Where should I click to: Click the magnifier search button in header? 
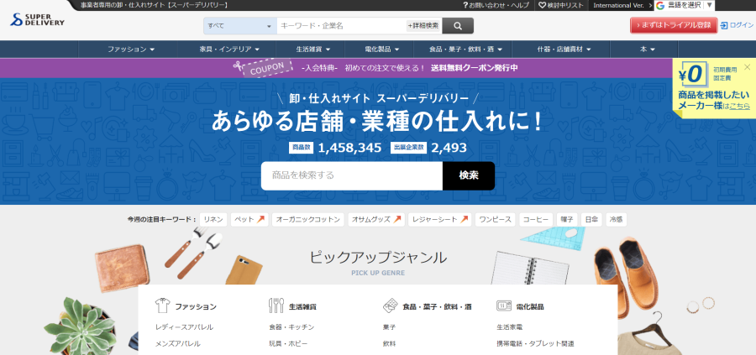pyautogui.click(x=458, y=26)
